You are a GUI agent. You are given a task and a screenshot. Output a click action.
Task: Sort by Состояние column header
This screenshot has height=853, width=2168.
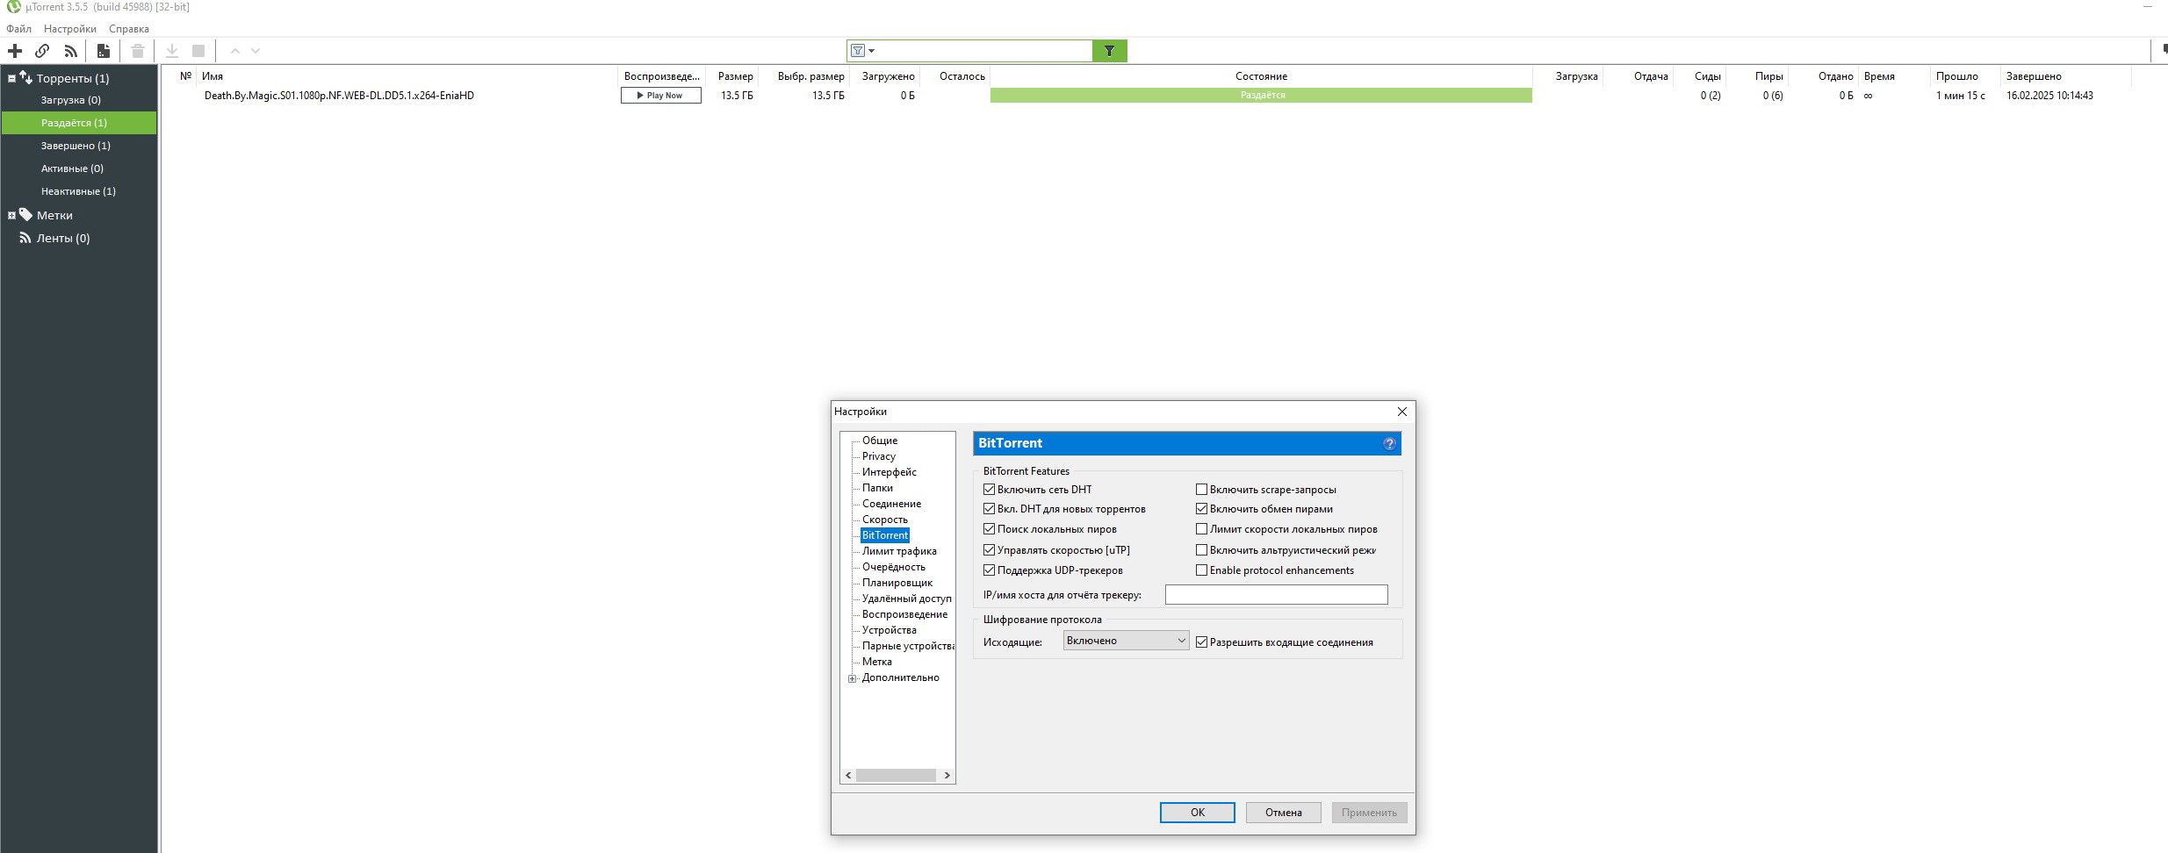click(x=1261, y=76)
